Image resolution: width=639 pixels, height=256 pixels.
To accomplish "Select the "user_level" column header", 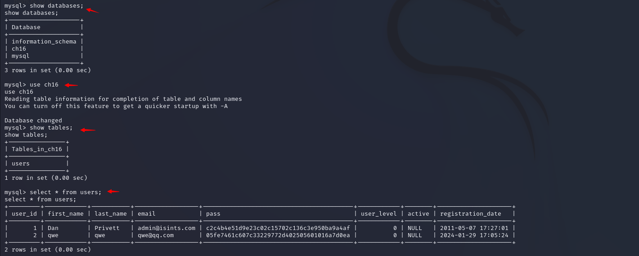I will pyautogui.click(x=379, y=213).
